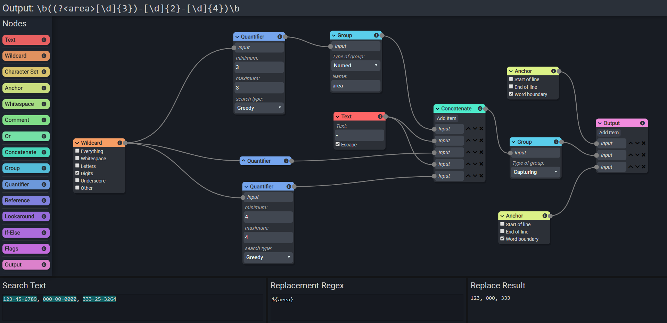The image size is (667, 323).
Task: Click info icon on Quantifier palette node
Action: point(44,185)
